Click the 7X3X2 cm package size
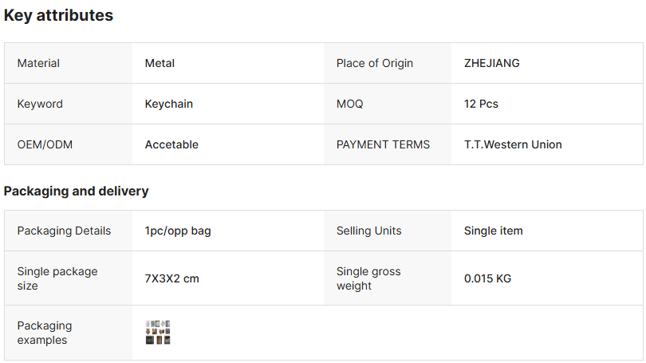 click(x=171, y=278)
